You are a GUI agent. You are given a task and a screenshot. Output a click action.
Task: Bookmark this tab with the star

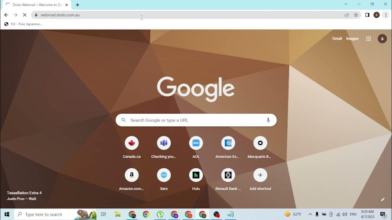click(x=356, y=15)
